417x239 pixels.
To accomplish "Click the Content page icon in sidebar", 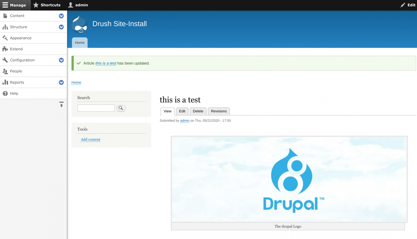I will coord(5,16).
